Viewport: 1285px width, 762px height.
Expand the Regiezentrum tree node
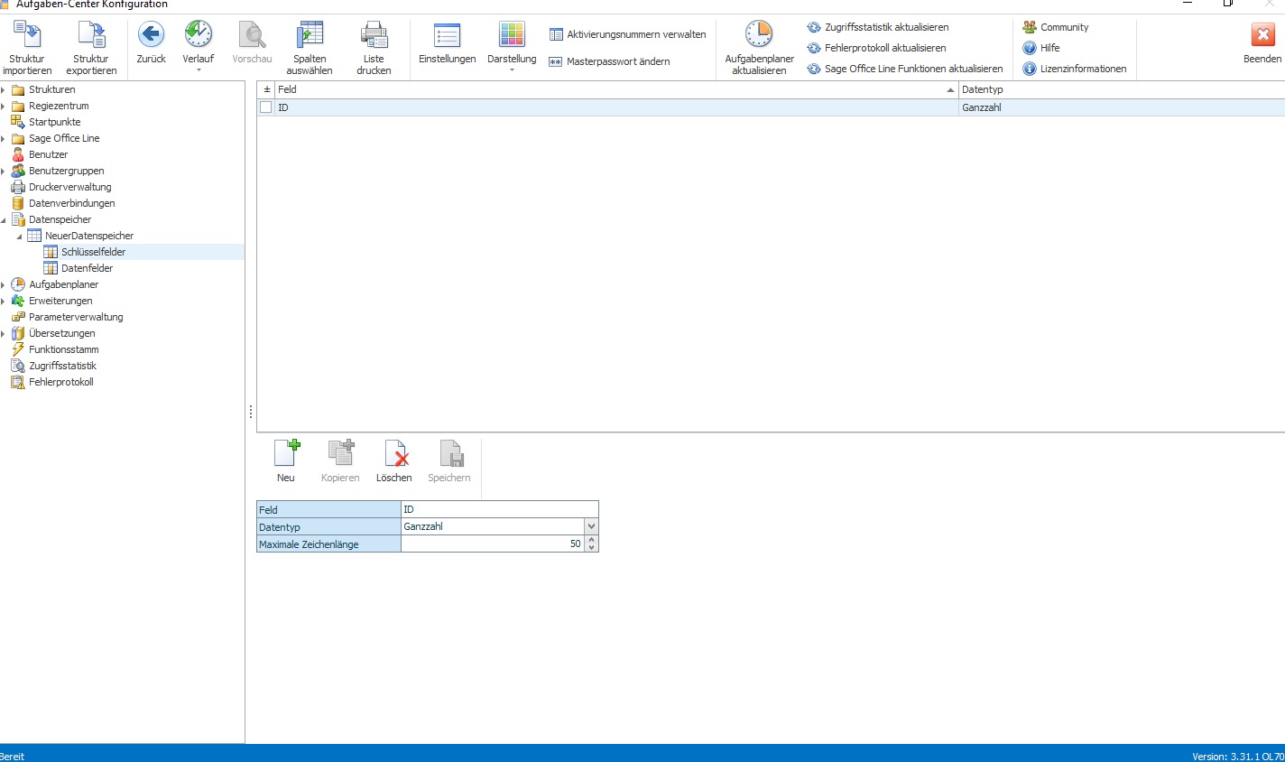click(4, 106)
